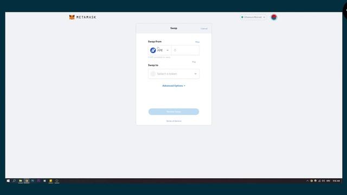Image resolution: width=347 pixels, height=195 pixels.
Task: Click the swap-from amount field
Action: pyautogui.click(x=185, y=50)
